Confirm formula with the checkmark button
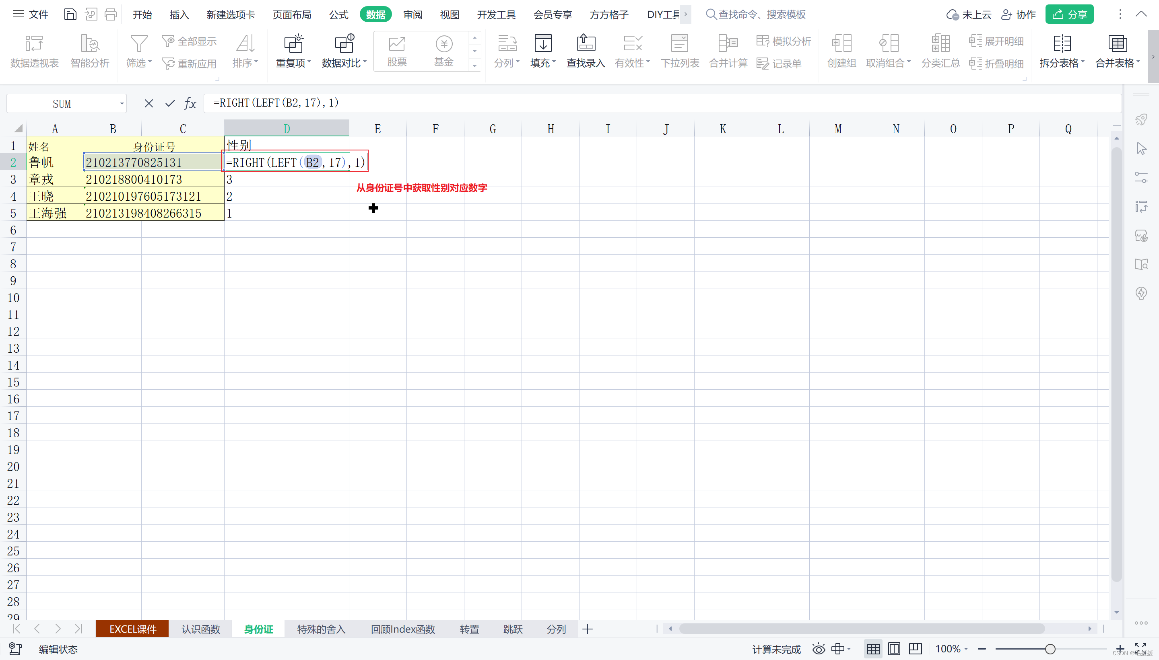This screenshot has height=660, width=1159. [x=170, y=103]
